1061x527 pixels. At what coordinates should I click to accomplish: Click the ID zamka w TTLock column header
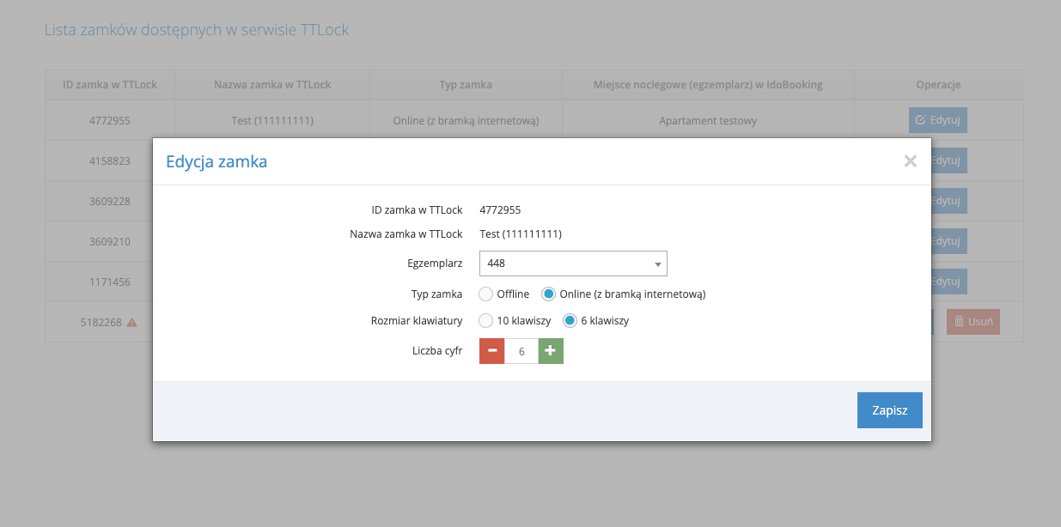coord(109,85)
